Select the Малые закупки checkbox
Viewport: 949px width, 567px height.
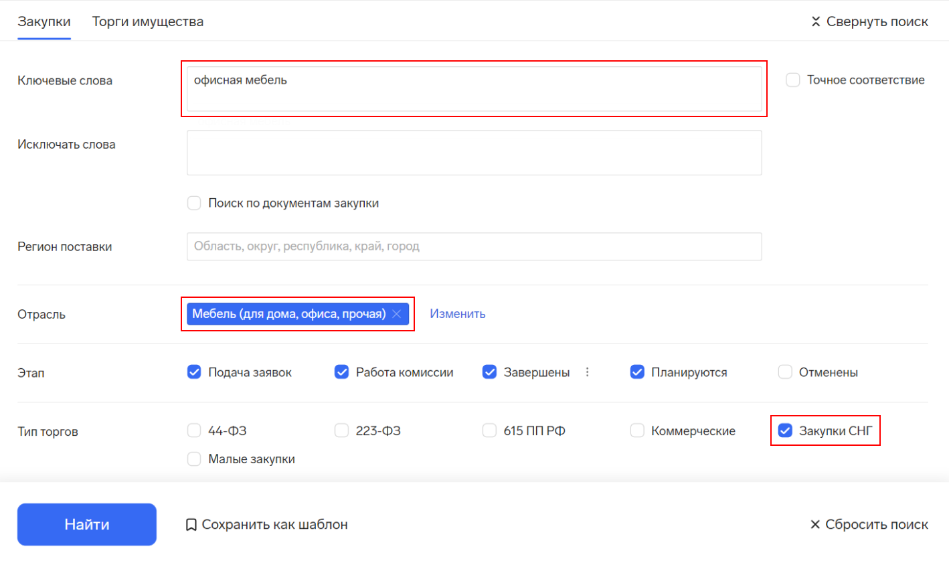pyautogui.click(x=194, y=459)
